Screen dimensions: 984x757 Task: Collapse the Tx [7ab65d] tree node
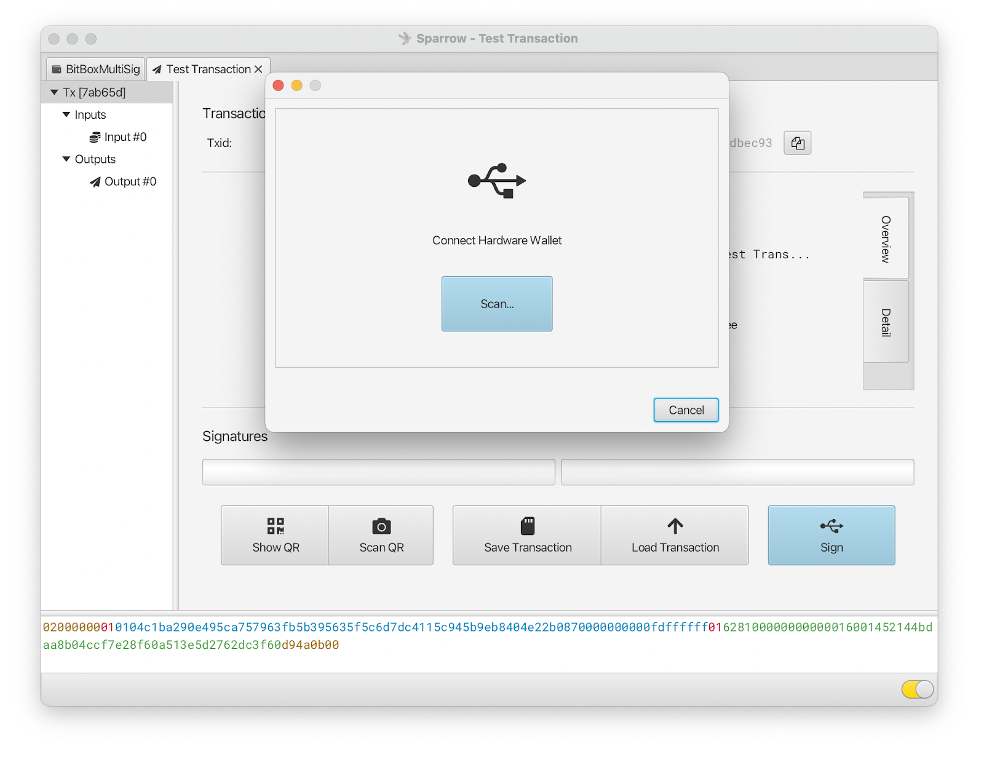[54, 92]
